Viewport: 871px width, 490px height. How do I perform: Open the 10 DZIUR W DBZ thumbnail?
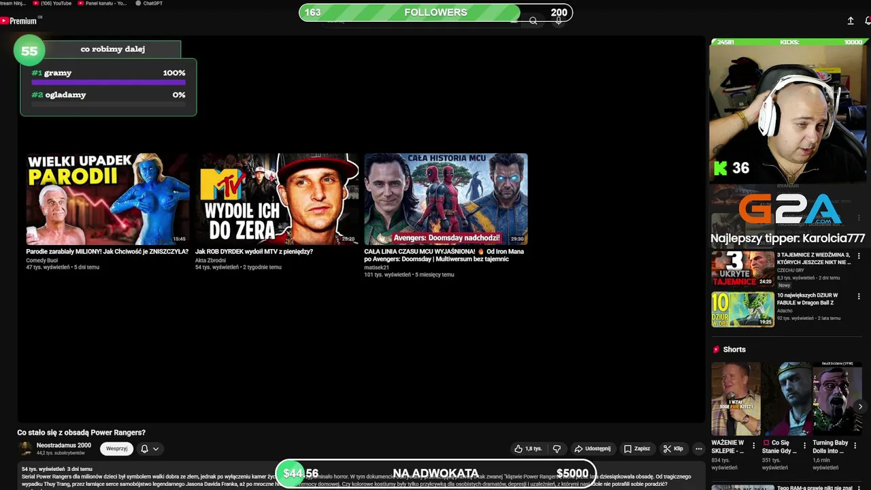742,309
